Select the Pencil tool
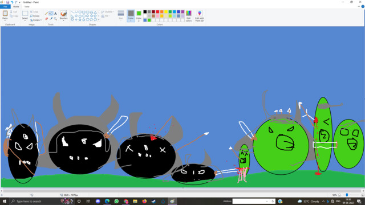The width and height of the screenshot is (365, 205). coord(46,14)
